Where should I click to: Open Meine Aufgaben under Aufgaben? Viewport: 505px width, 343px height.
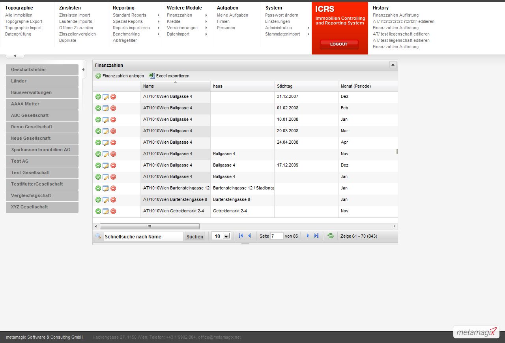[232, 15]
